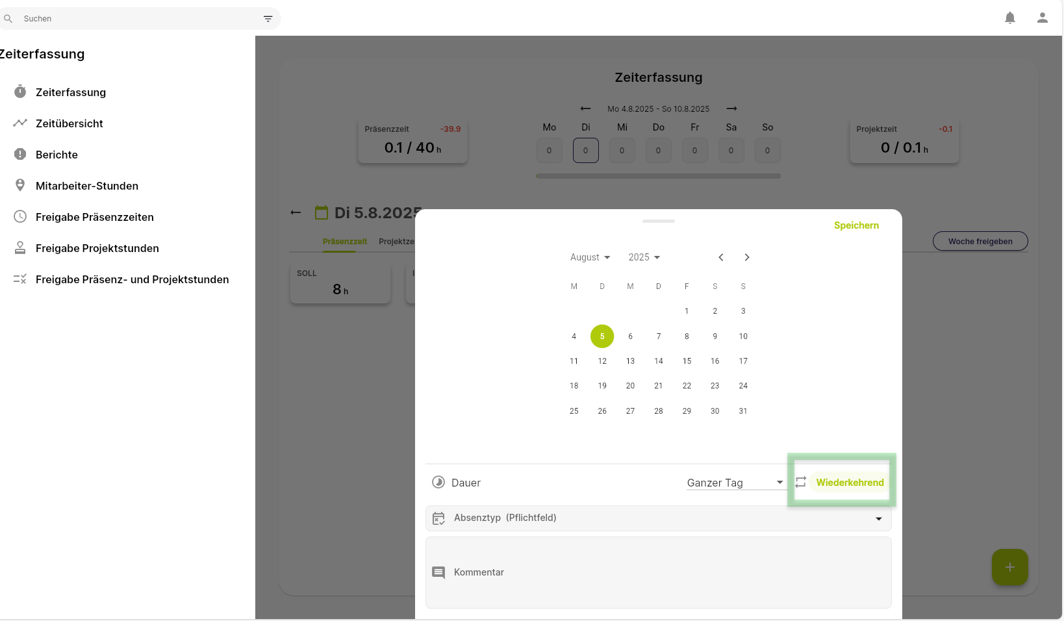Click back arrow beside Di 5.8.2025
The height and width of the screenshot is (621, 1064).
pyautogui.click(x=296, y=212)
